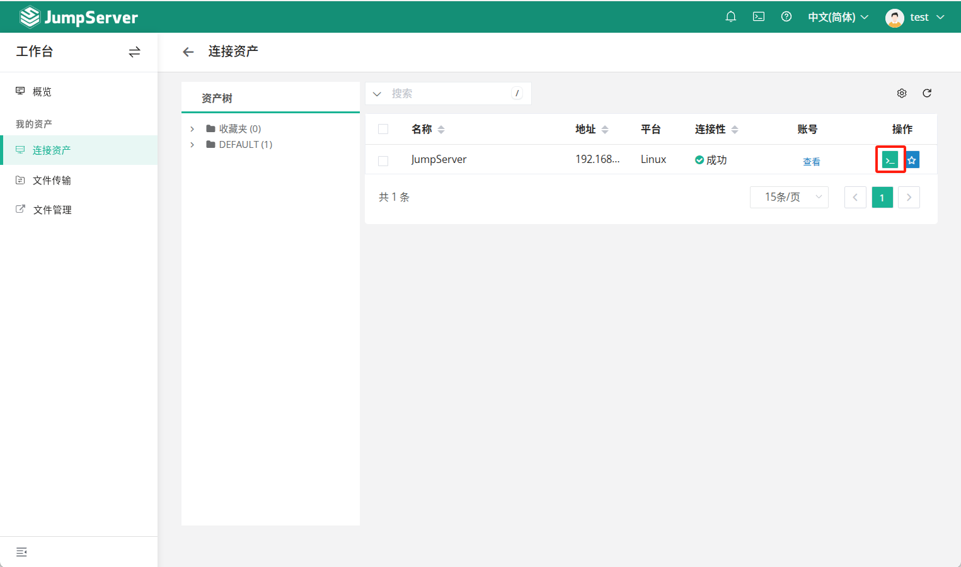
Task: Sort the table by 连接性 column
Action: 735,130
